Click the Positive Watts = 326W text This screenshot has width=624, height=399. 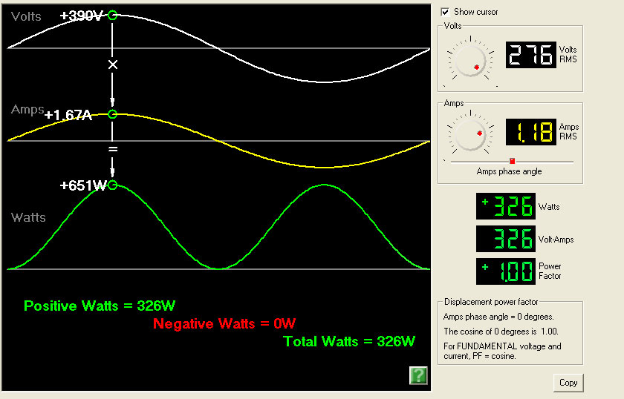pyautogui.click(x=100, y=306)
